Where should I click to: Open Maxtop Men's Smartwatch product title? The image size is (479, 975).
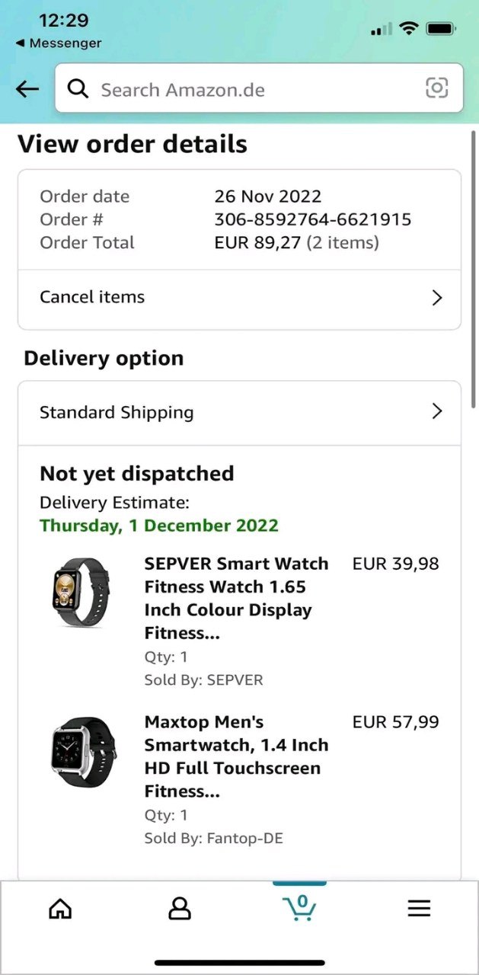click(236, 756)
